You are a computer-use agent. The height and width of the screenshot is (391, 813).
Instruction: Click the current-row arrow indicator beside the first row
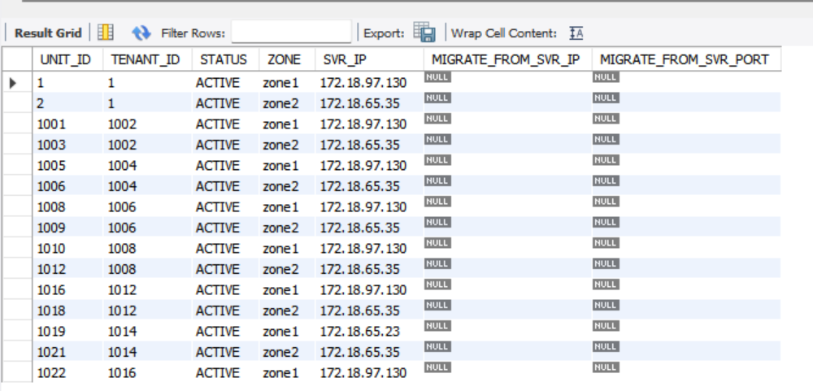click(14, 83)
